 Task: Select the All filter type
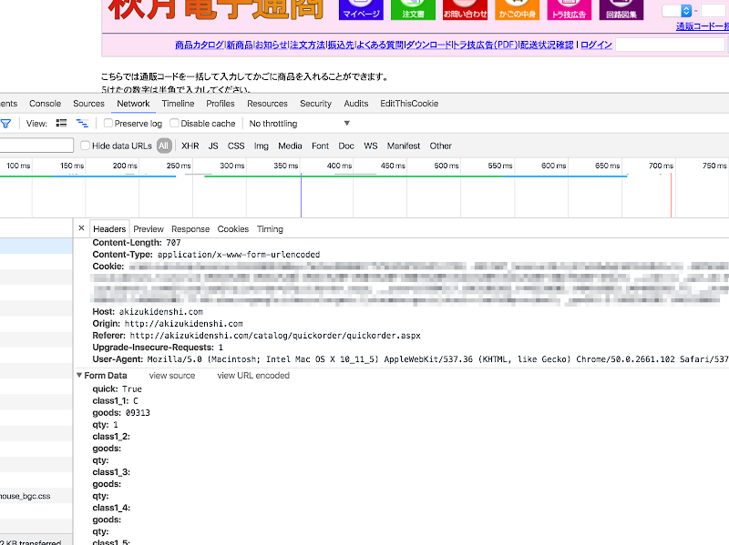point(164,146)
